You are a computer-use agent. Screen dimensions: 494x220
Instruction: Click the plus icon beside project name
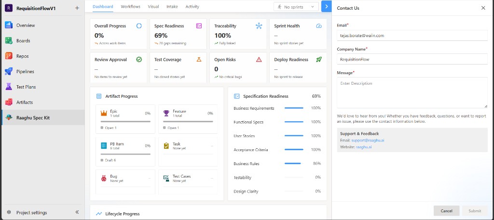(x=77, y=8)
